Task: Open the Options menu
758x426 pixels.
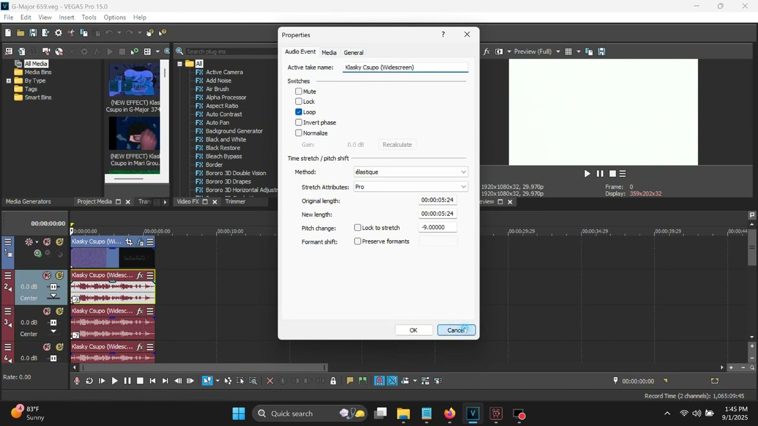Action: click(115, 18)
